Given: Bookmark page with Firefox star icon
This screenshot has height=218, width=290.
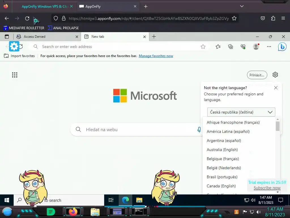Looking at the screenshot, I should point(234,18).
